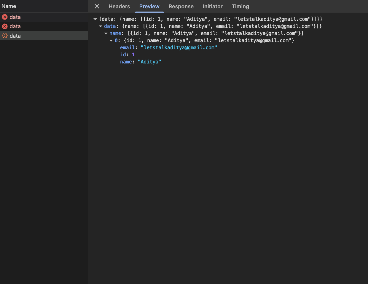
Task: Open the Initiator tab
Action: tap(213, 6)
